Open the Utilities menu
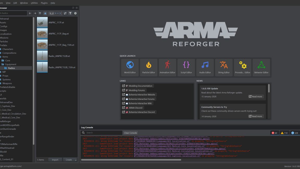 (34, 3)
